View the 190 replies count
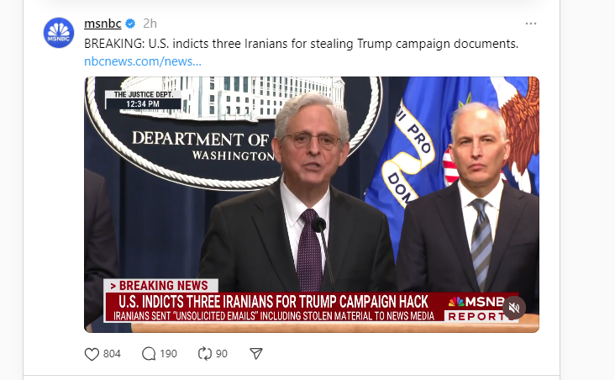Viewport: 615px width, 380px height. tap(168, 354)
